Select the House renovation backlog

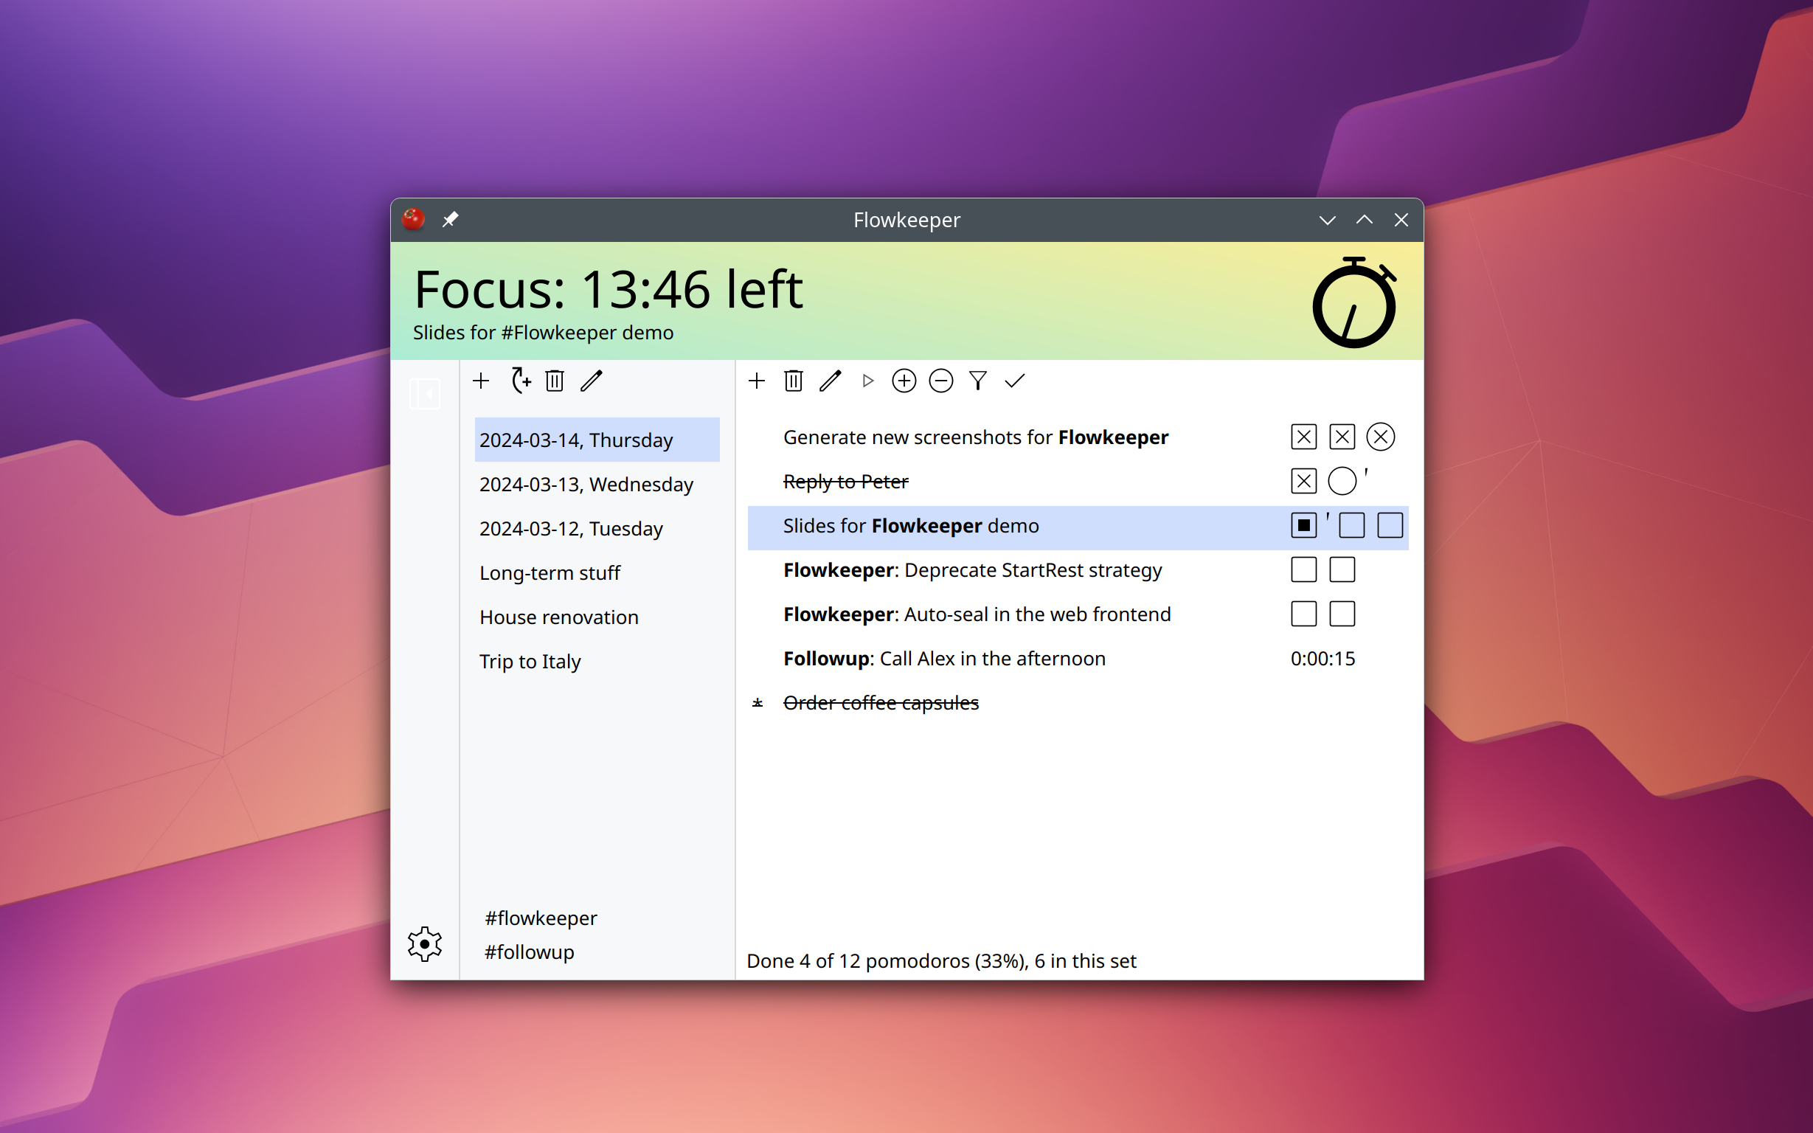pyautogui.click(x=597, y=617)
